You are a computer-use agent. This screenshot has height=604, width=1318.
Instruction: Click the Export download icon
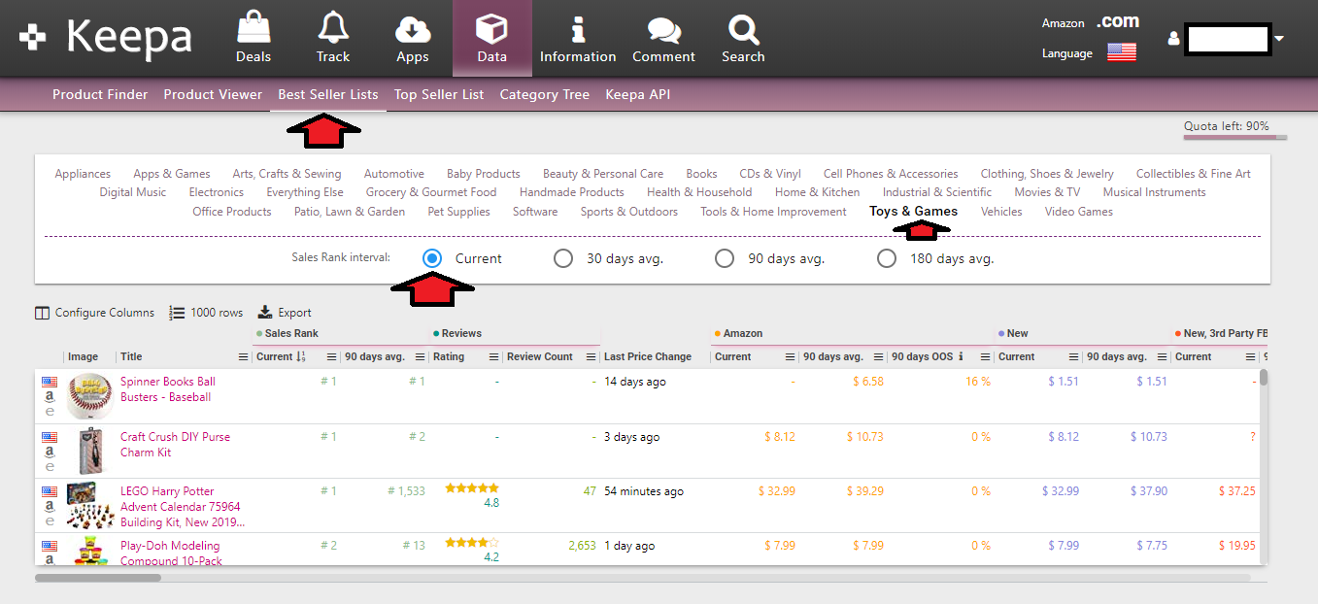coord(265,313)
